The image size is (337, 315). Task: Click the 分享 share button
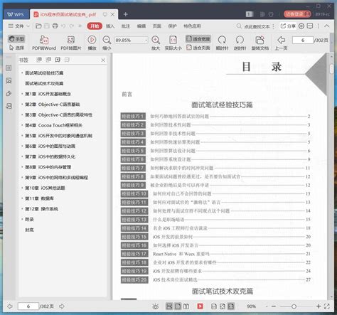(288, 26)
